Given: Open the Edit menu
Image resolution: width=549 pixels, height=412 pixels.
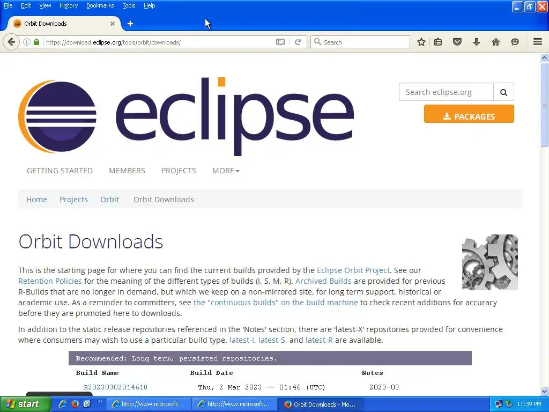Looking at the screenshot, I should coord(26,5).
